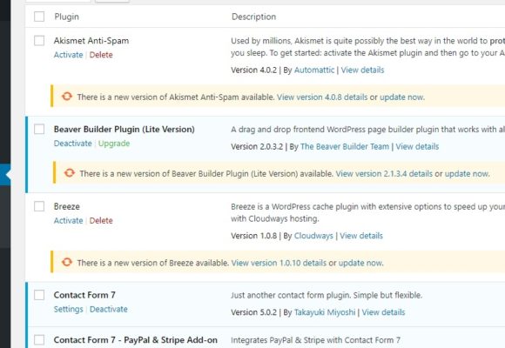Click the highlighted active sidebar menu item

5,175
